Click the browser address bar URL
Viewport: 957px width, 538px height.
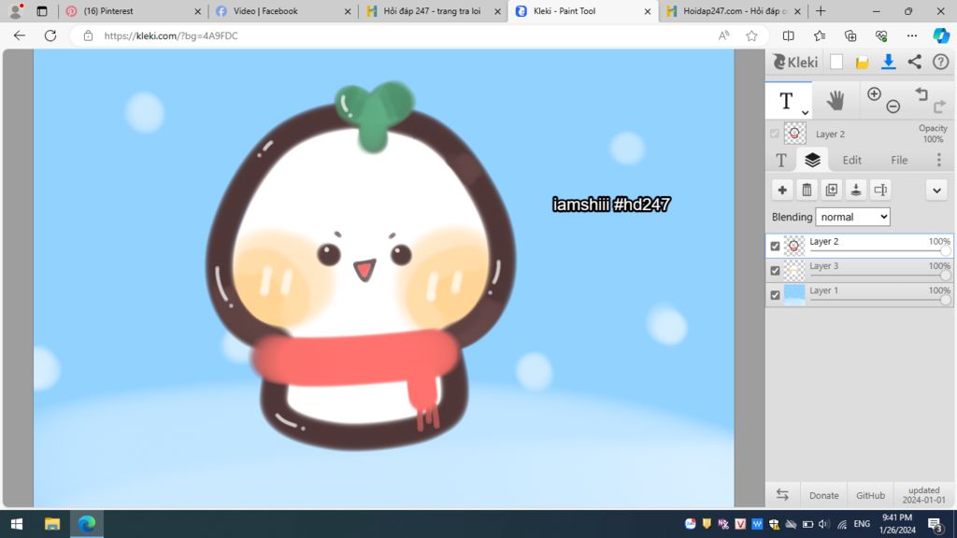(x=171, y=35)
